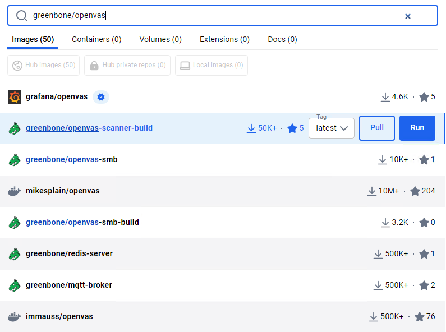Click the blue star on openvas-scanner-build row
The image size is (446, 332).
(x=292, y=128)
